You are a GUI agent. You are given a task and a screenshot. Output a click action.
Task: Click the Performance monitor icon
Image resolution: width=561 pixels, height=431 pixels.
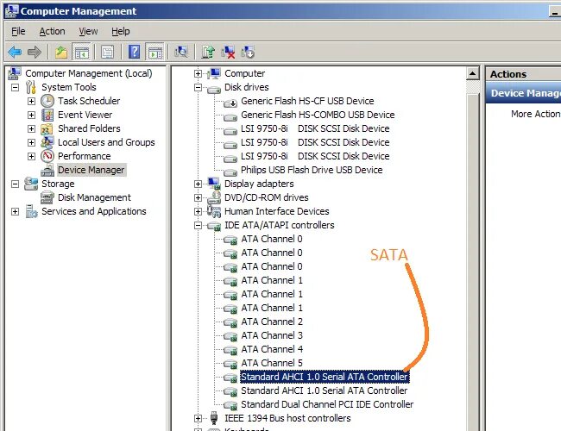(x=47, y=156)
